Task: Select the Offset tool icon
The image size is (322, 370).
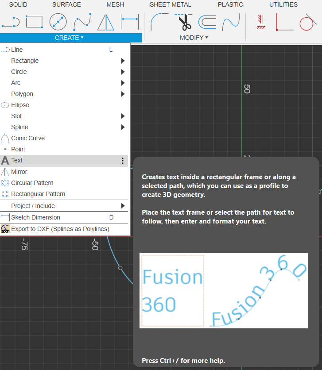Action: 207,22
